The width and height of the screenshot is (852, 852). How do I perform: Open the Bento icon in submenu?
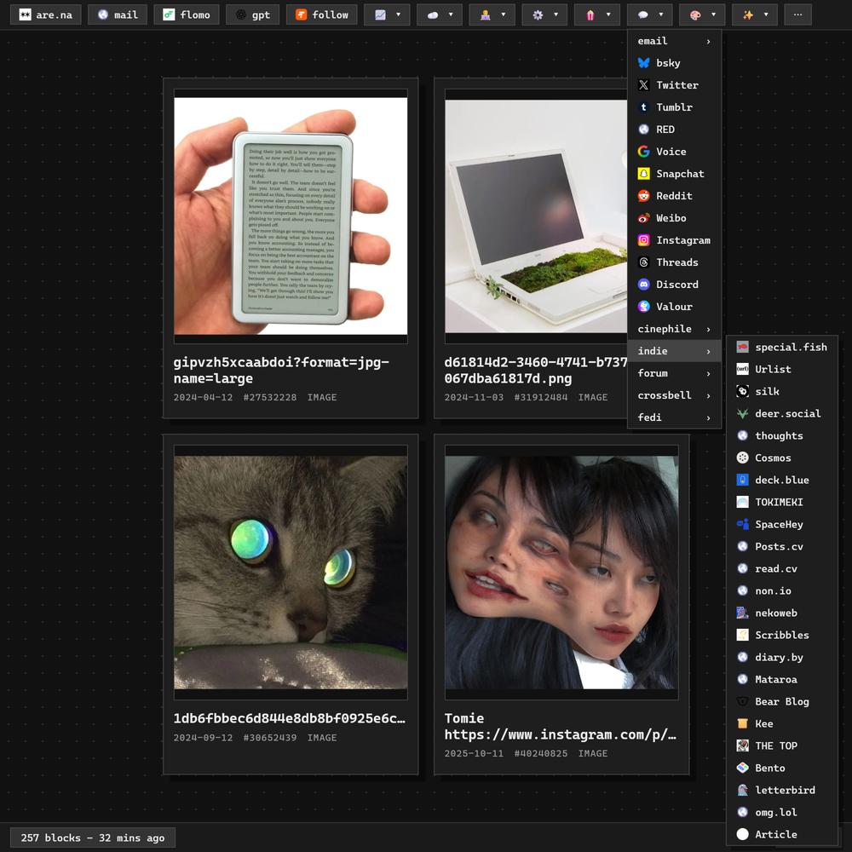[x=743, y=768]
